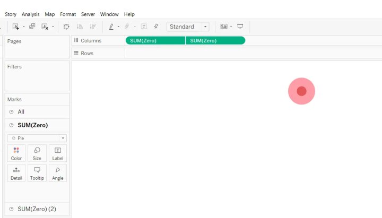Screen dimensions: 382x218
Task: Select the first SUM(Zero) pill in Columns
Action: 155,41
